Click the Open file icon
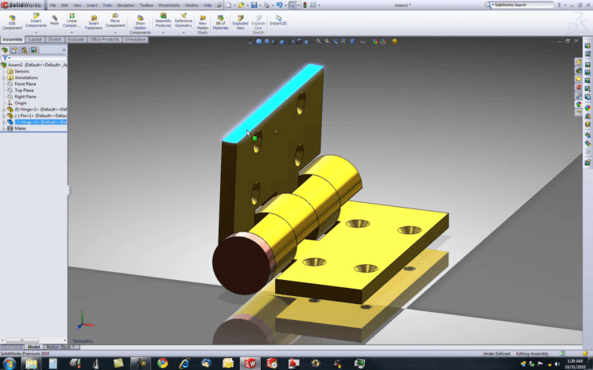593x370 pixels. point(241,5)
